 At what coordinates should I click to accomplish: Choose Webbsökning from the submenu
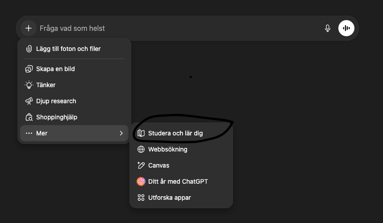(x=168, y=149)
